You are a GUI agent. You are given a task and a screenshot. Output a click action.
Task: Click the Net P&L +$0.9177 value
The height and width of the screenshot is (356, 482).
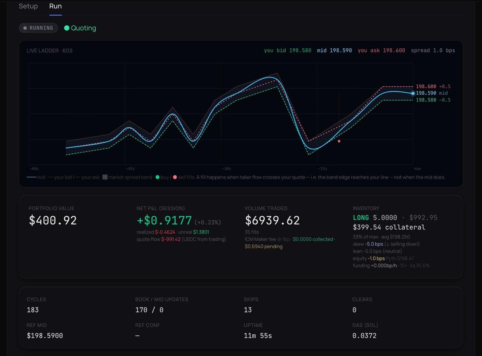coord(164,220)
